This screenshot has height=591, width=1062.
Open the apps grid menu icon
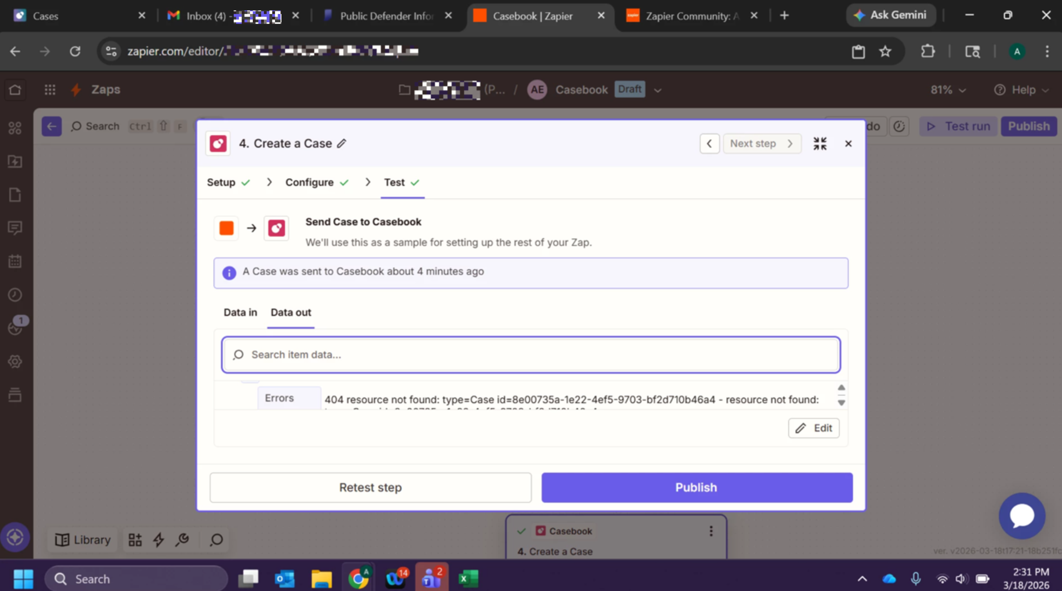click(50, 90)
